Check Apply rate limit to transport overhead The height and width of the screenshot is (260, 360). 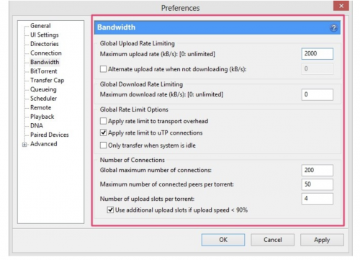[x=103, y=121]
